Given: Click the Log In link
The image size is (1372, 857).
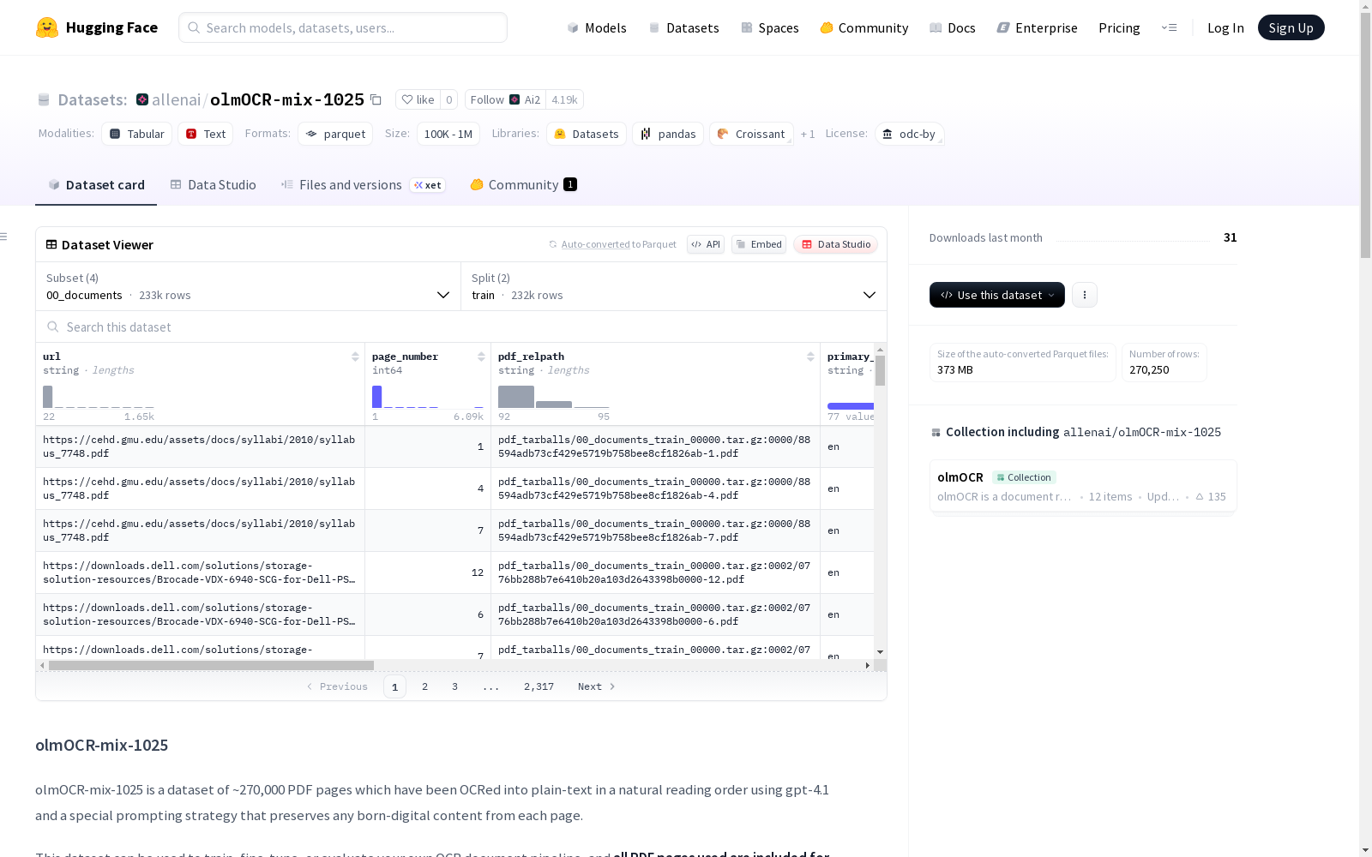Looking at the screenshot, I should 1225,27.
